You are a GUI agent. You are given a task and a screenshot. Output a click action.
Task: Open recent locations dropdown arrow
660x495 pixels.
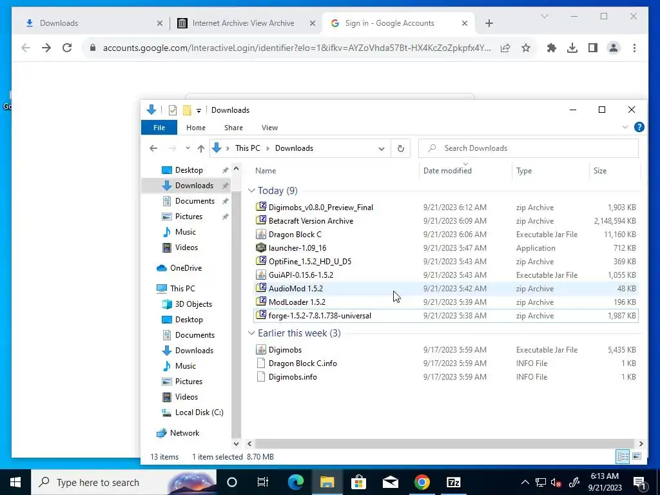tap(188, 148)
